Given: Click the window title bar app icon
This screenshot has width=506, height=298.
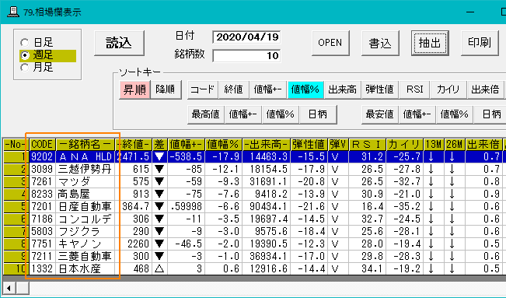Looking at the screenshot, I should click(13, 12).
